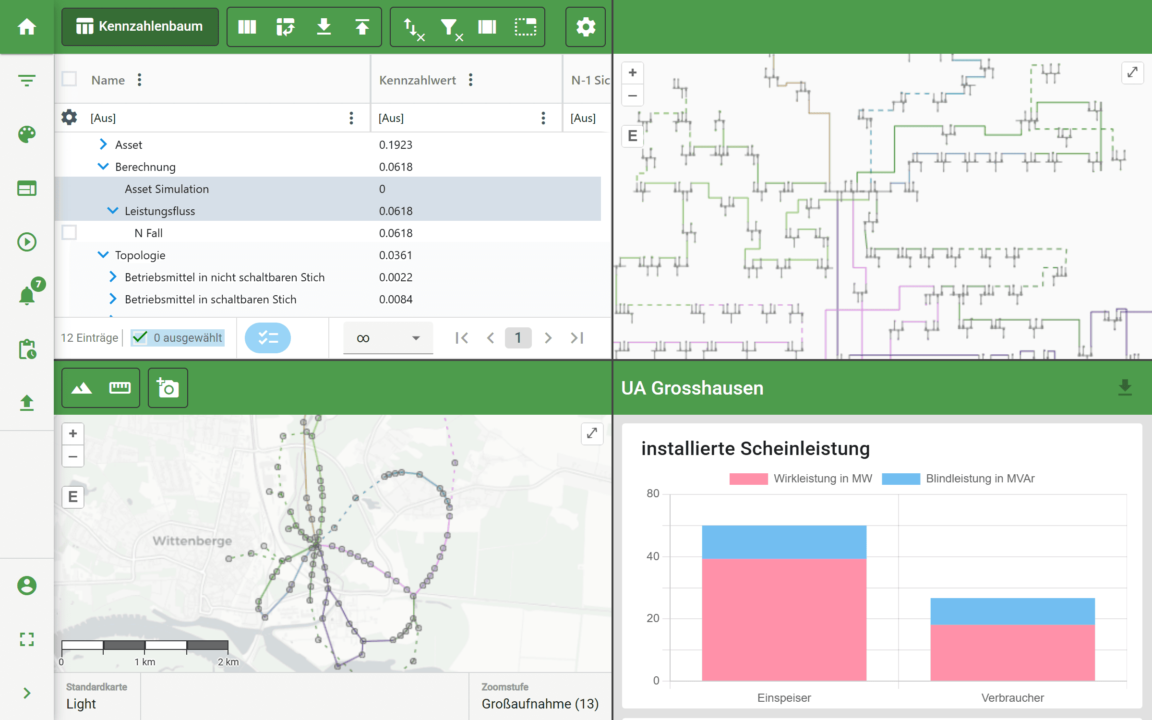
Task: Download the UA Grosshausen panel data
Action: point(1125,387)
